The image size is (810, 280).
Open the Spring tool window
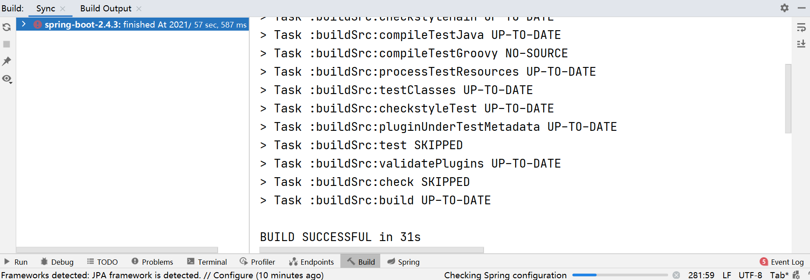point(403,262)
